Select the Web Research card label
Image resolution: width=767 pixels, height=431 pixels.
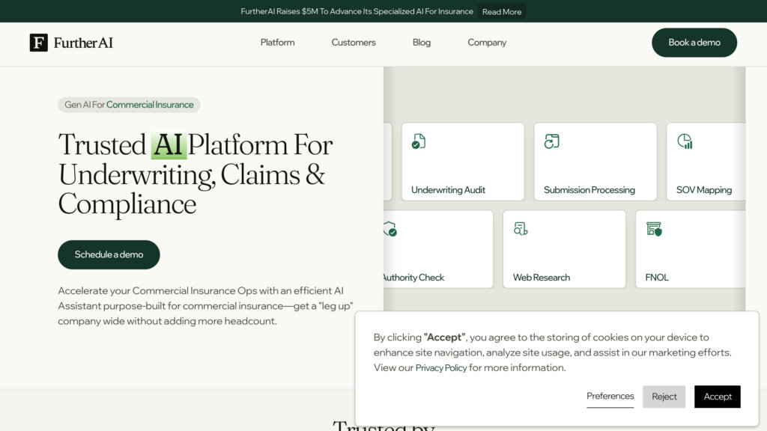click(541, 277)
